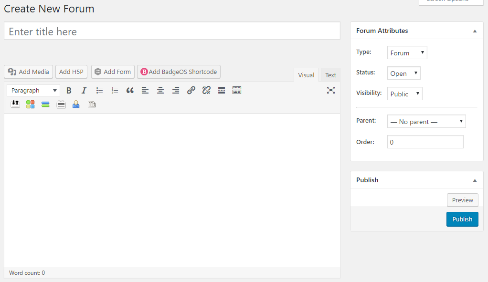This screenshot has width=488, height=282.
Task: Click the Publish button
Action: click(462, 219)
